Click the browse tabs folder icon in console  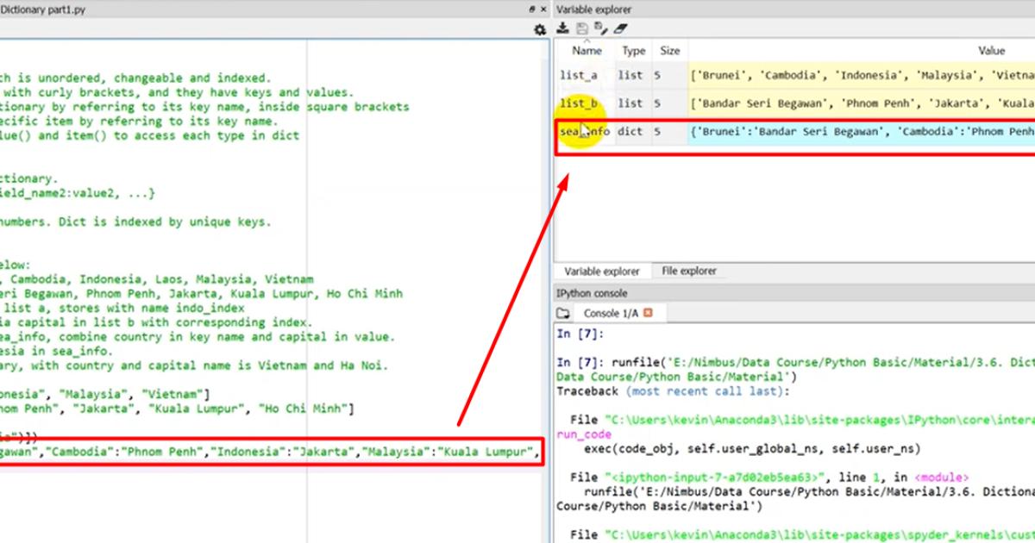563,313
